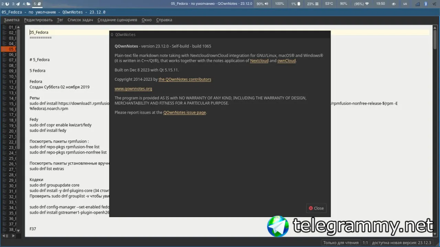Click the new version 23.12.3 notification
The image size is (440, 247).
[401, 243]
